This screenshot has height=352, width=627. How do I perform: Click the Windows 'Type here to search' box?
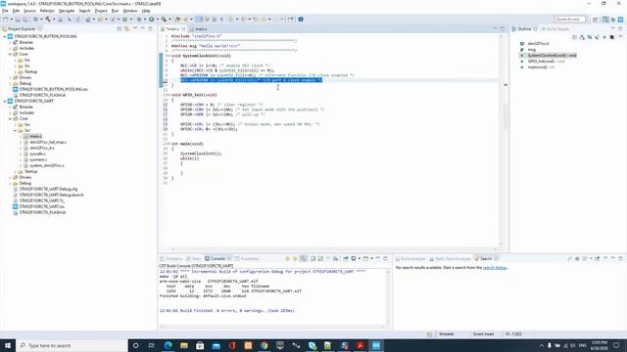[72, 345]
